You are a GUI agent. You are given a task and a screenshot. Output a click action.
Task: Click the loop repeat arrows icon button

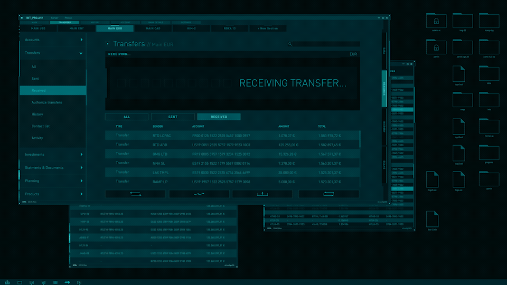click(328, 194)
